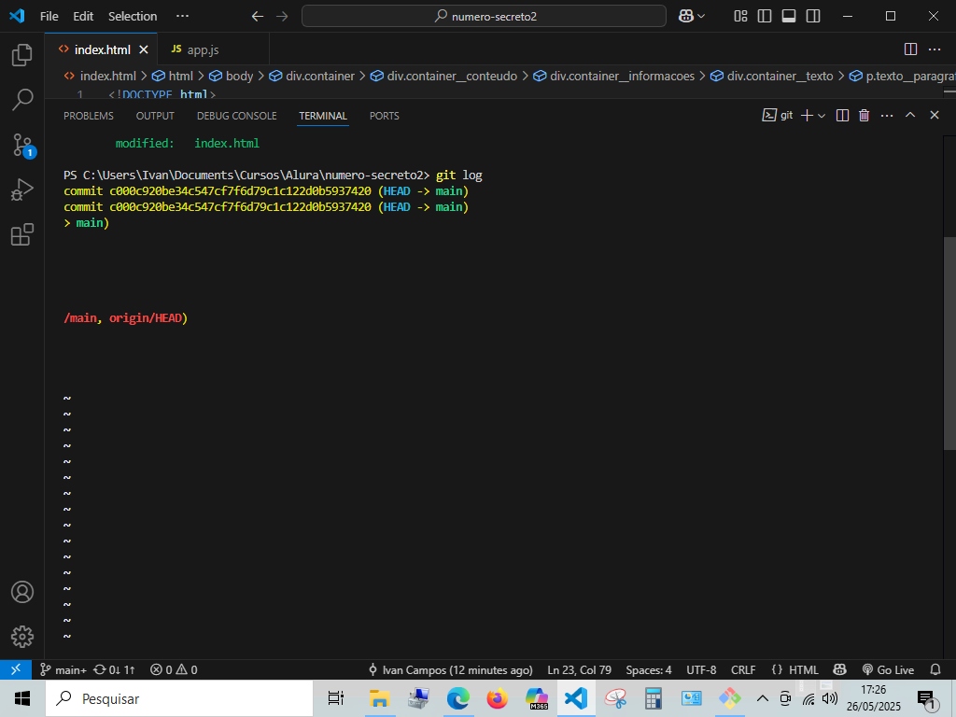956x717 pixels.
Task: Go back using the left arrow
Action: click(258, 17)
